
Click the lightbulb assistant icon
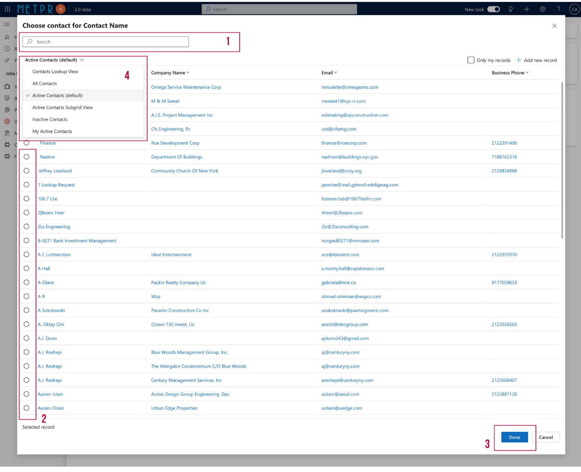tap(511, 9)
